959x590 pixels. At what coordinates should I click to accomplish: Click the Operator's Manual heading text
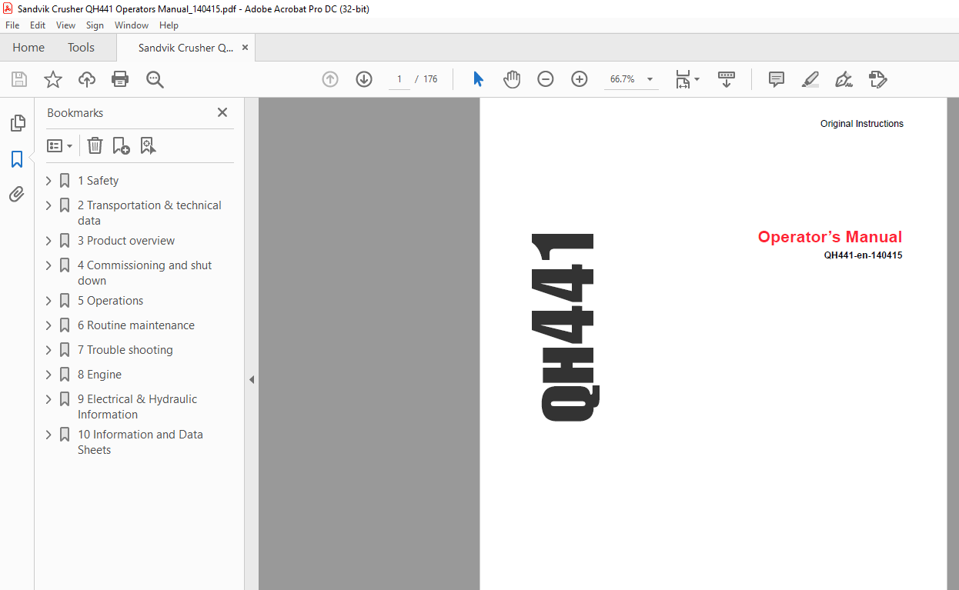(x=830, y=237)
